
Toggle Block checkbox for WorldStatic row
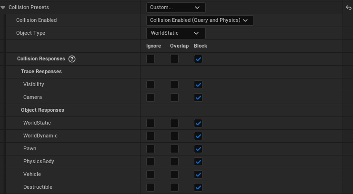[x=198, y=123]
